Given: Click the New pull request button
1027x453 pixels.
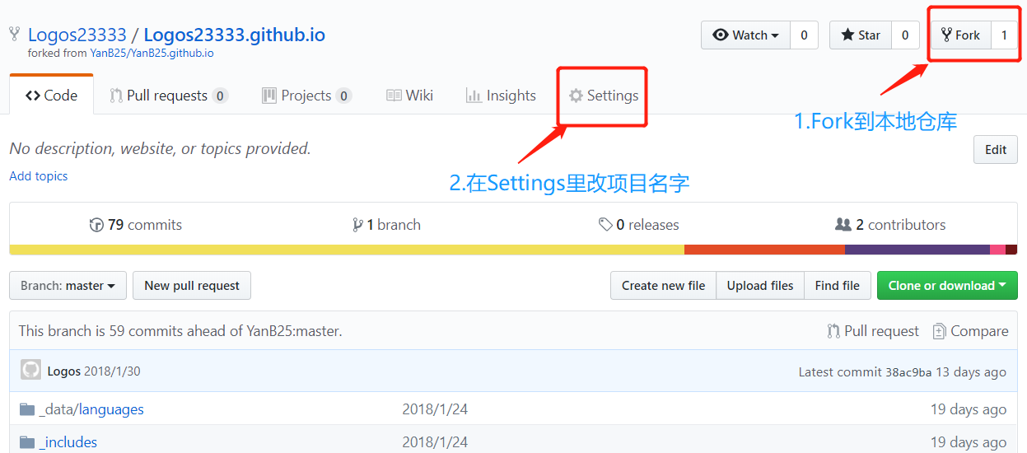Looking at the screenshot, I should click(x=192, y=286).
